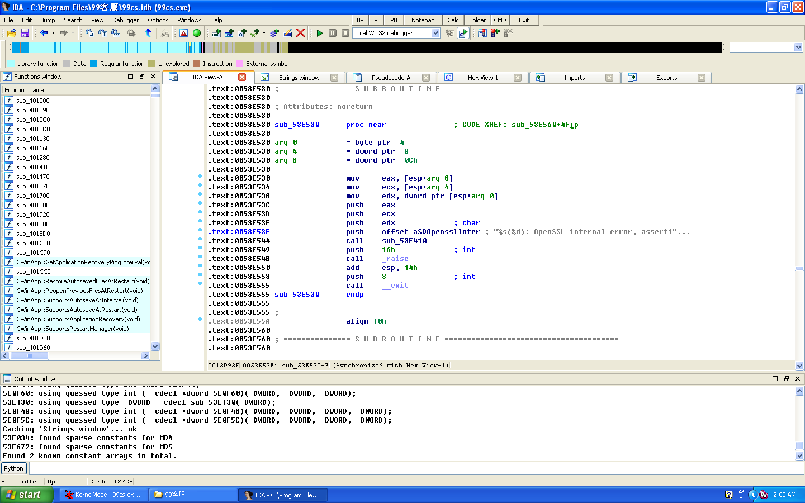805x503 pixels.
Task: Add a breakpoint with the red-plus icon
Action: tap(495, 33)
